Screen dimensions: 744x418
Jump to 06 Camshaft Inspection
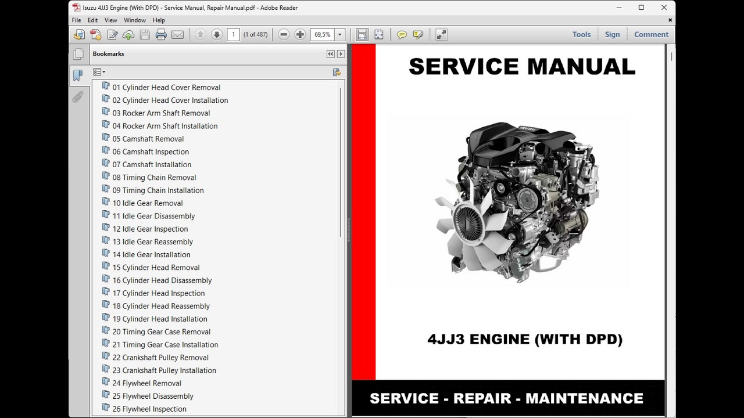(x=151, y=152)
